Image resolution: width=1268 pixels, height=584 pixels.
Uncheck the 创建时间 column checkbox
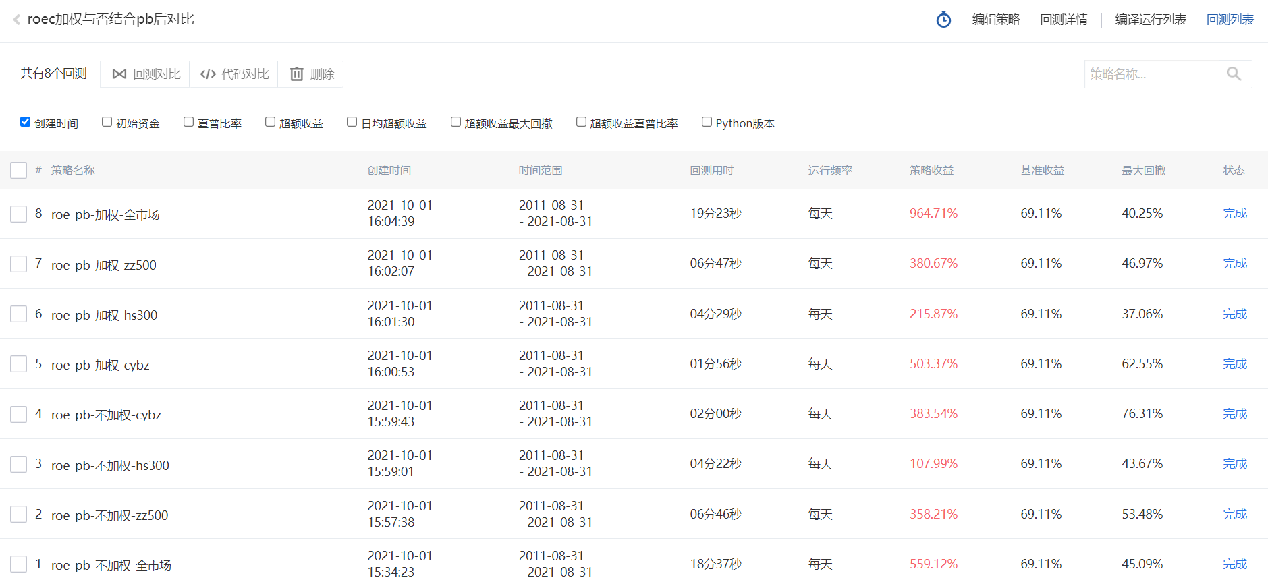(26, 122)
